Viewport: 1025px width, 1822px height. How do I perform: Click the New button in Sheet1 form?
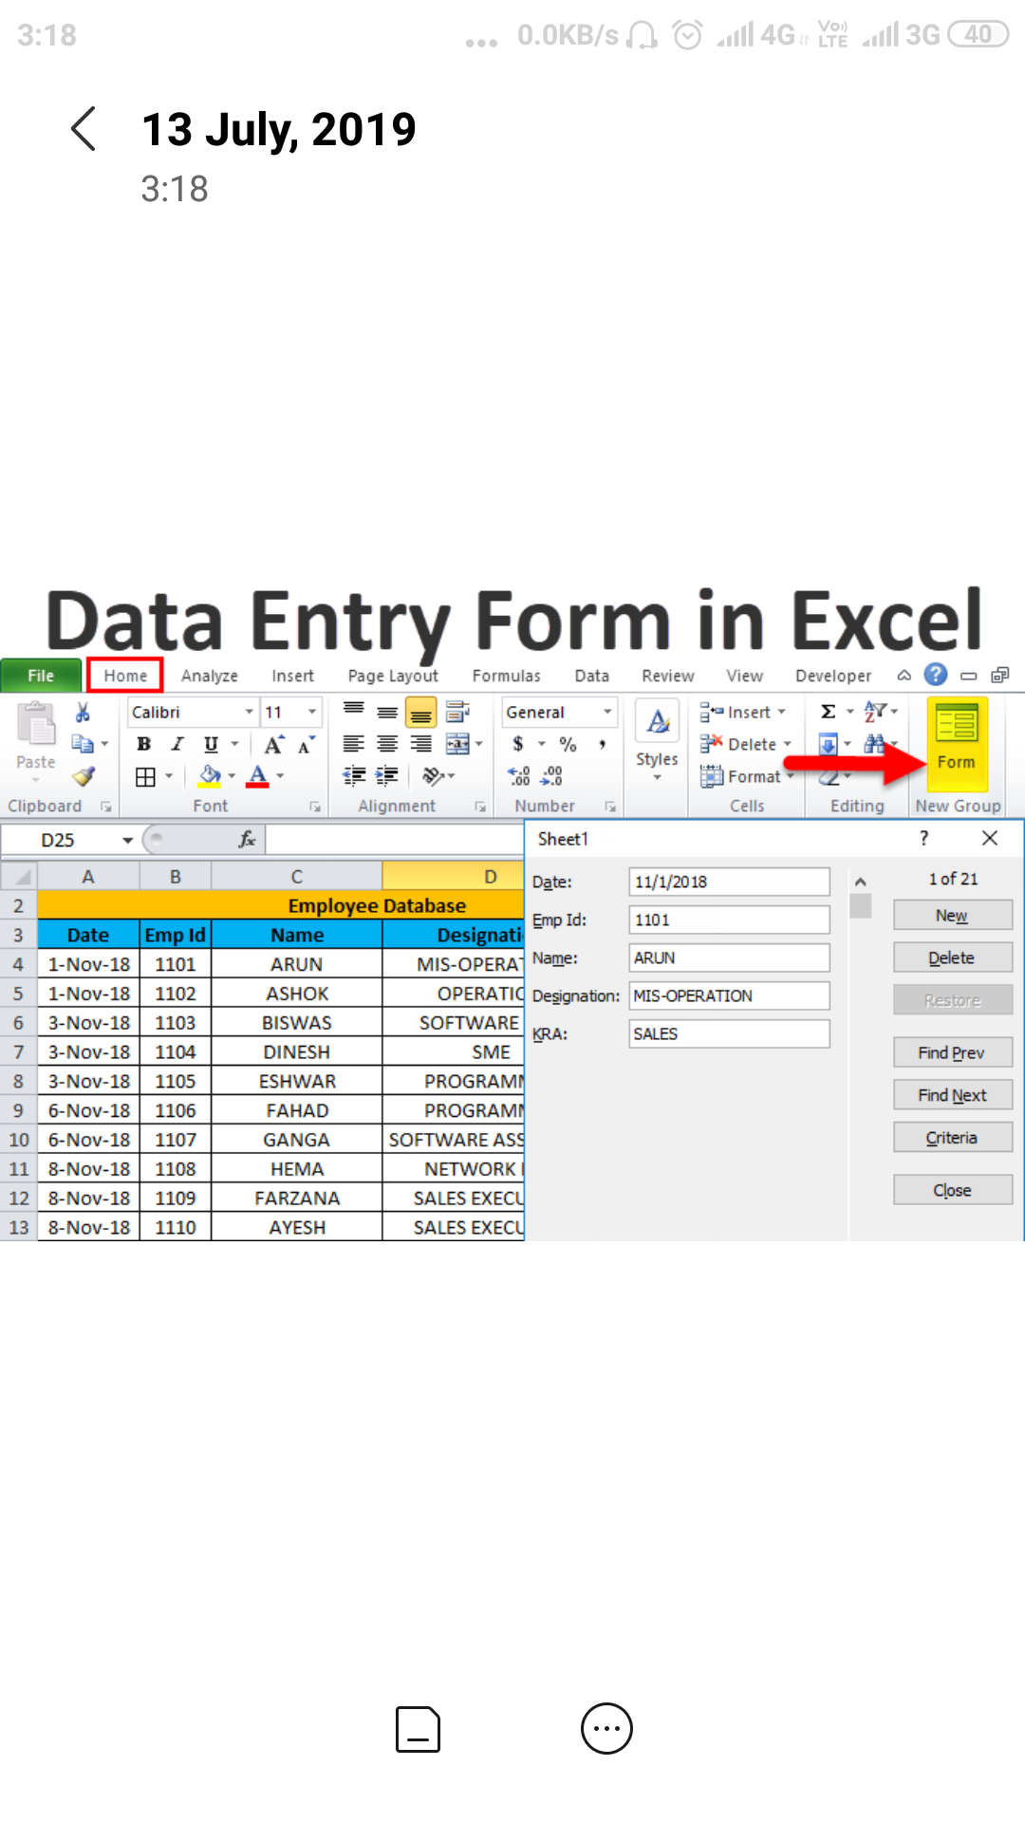click(953, 915)
